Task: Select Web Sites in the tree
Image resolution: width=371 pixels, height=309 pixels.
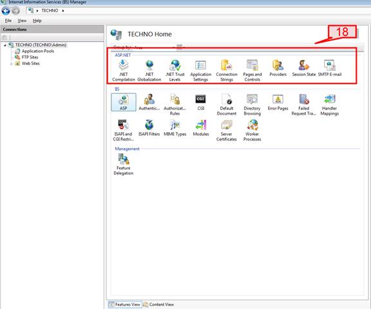Action: 30,63
